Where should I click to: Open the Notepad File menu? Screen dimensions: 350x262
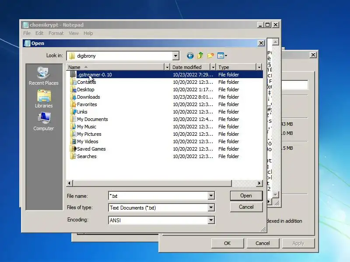[27, 33]
